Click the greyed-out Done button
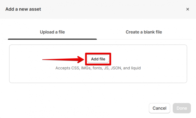Viewport: 196px width, 118px height. coord(182,108)
